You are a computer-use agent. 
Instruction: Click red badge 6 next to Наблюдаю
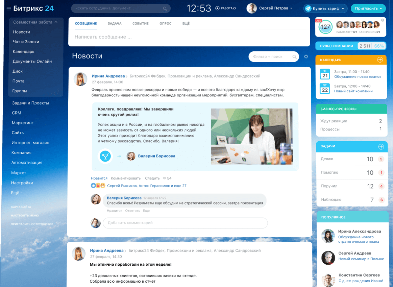pos(382,200)
